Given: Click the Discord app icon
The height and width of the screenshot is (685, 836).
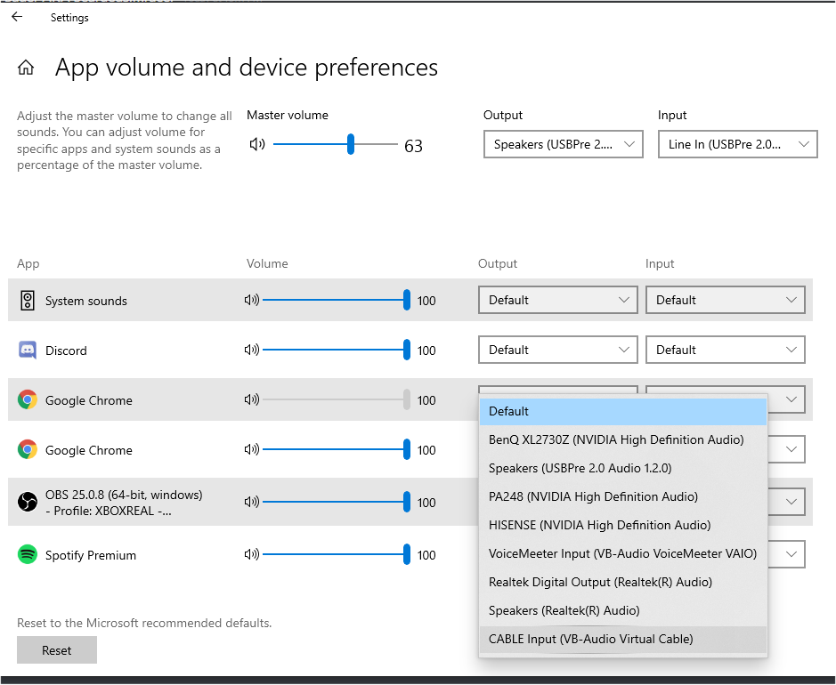Looking at the screenshot, I should [28, 350].
